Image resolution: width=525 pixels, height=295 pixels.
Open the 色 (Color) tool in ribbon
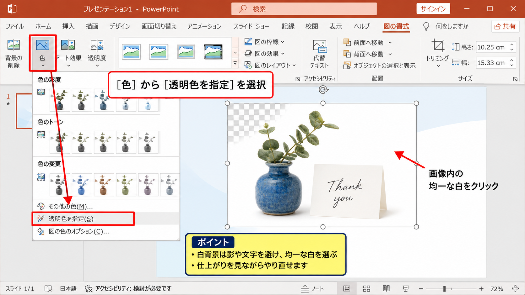pos(42,53)
